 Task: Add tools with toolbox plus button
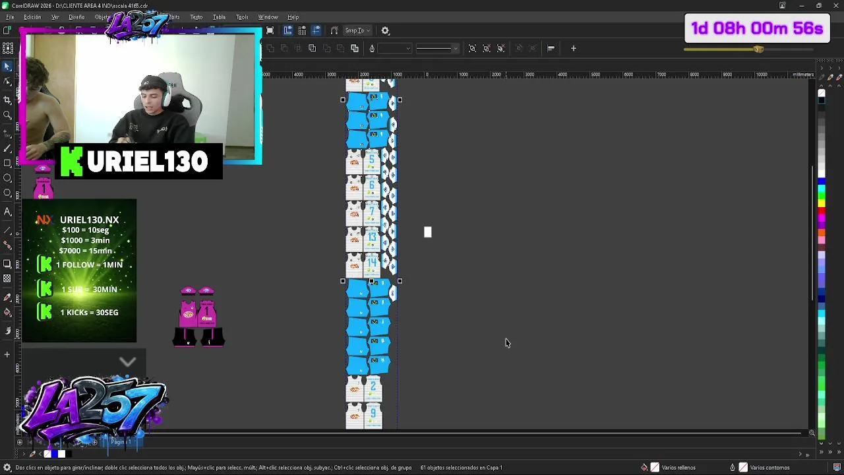(x=7, y=354)
